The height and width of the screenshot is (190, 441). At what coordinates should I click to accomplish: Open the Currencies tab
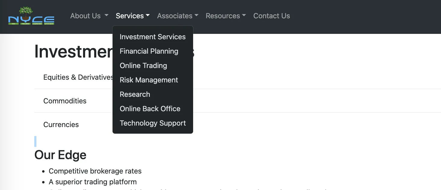point(61,125)
